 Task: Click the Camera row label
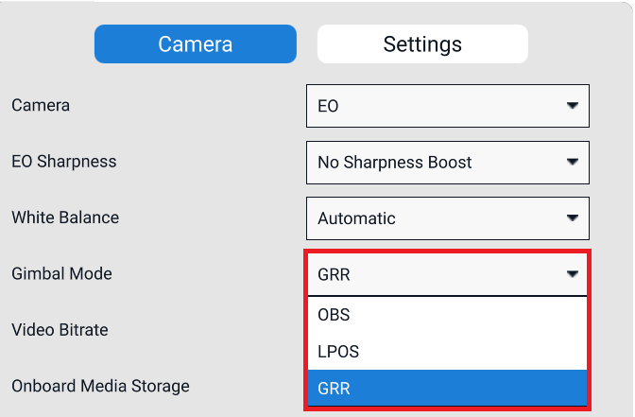[41, 106]
